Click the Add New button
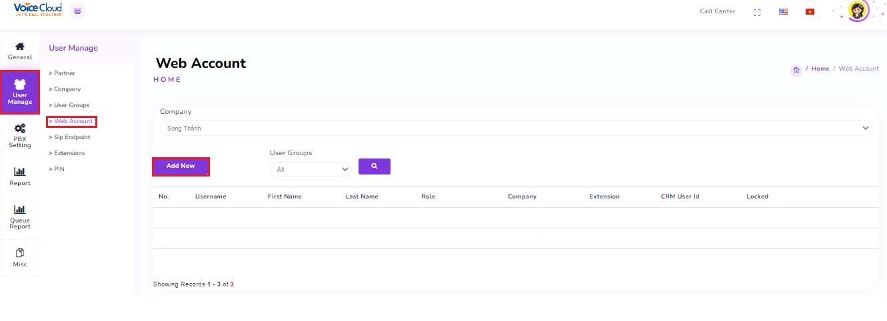 coord(181,166)
